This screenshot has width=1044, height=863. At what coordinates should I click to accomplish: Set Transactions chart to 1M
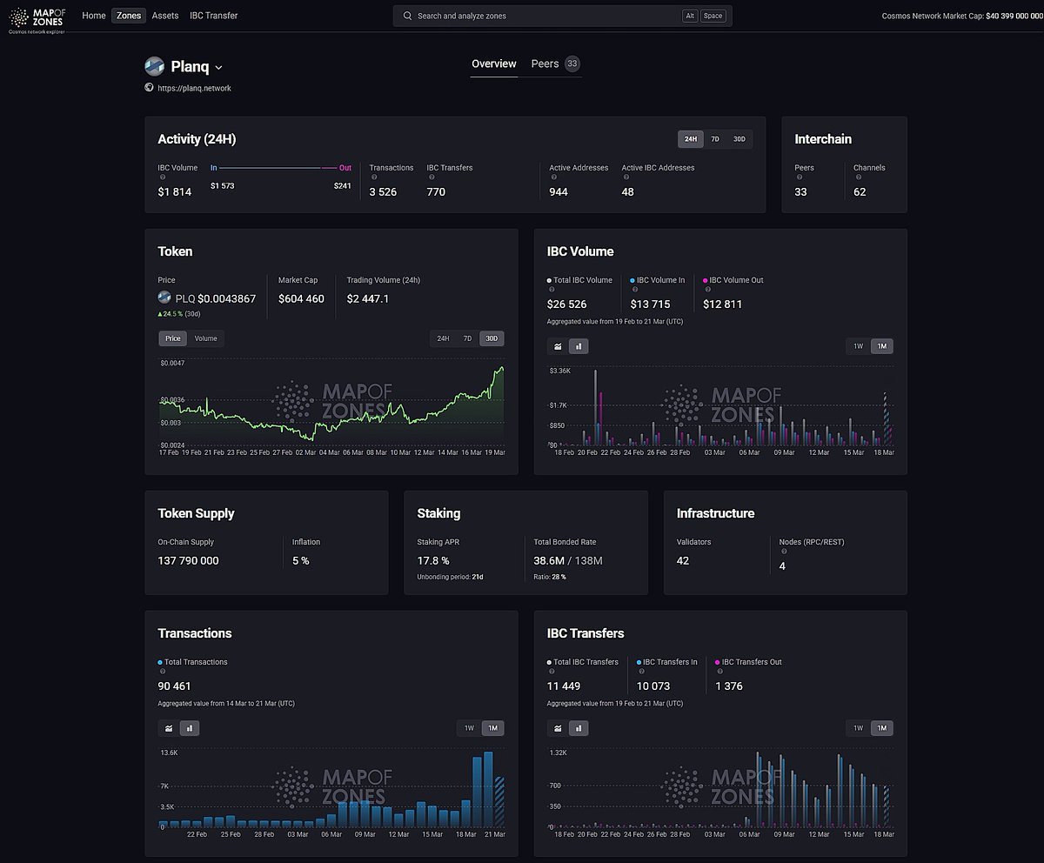492,728
